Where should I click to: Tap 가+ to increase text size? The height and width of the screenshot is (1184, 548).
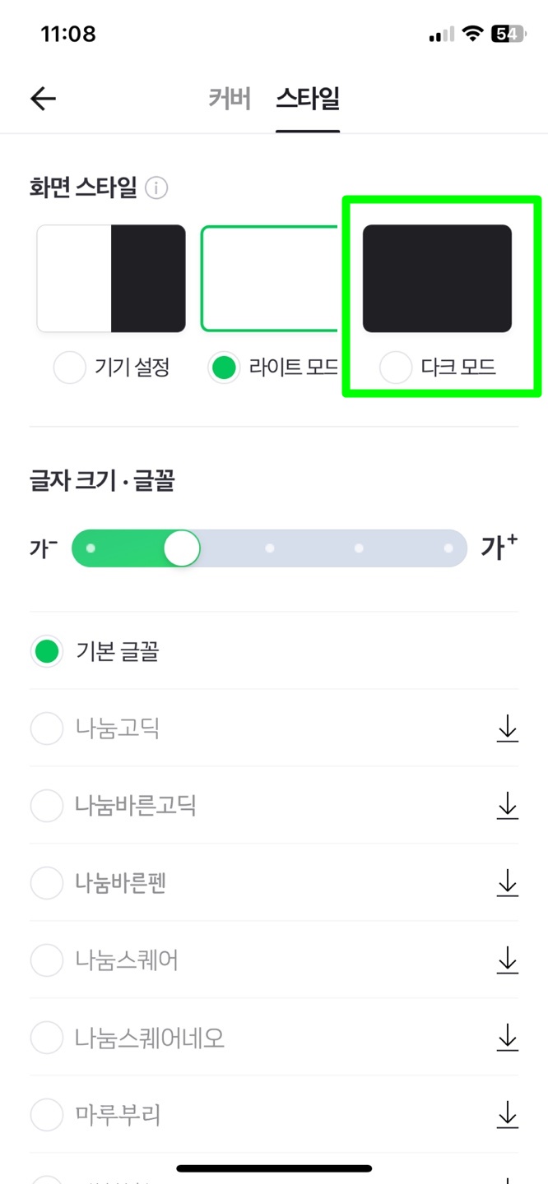coord(499,548)
